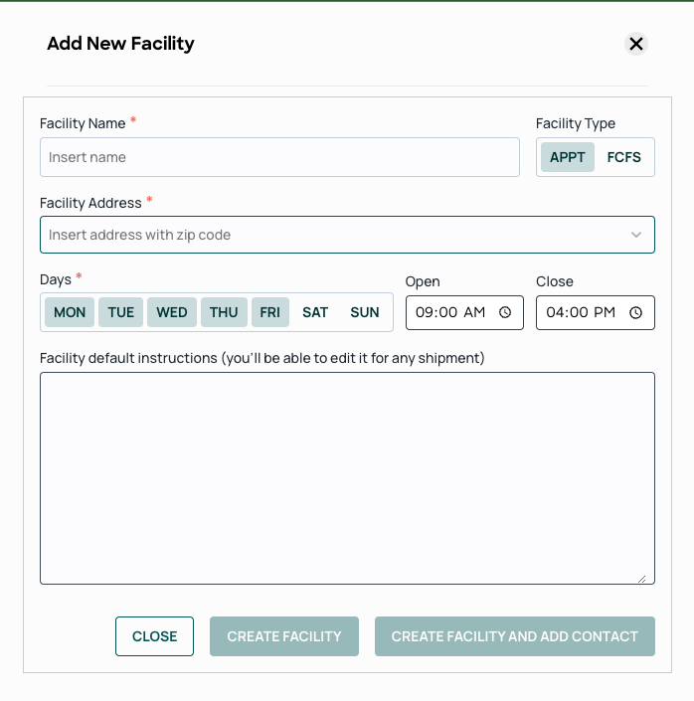Toggle the WED day chip
The image size is (694, 701).
click(172, 312)
